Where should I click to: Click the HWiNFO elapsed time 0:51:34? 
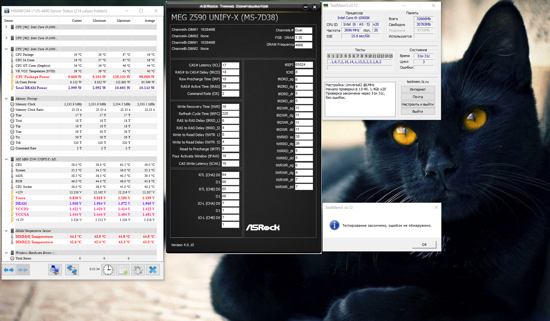[94, 269]
